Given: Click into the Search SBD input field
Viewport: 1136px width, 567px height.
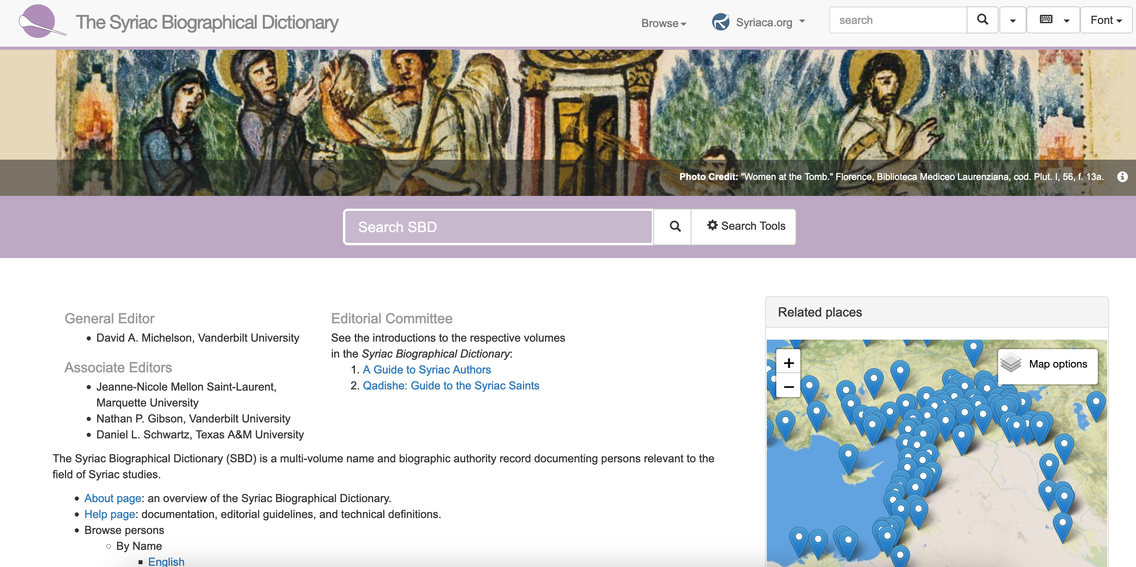Looking at the screenshot, I should (498, 227).
